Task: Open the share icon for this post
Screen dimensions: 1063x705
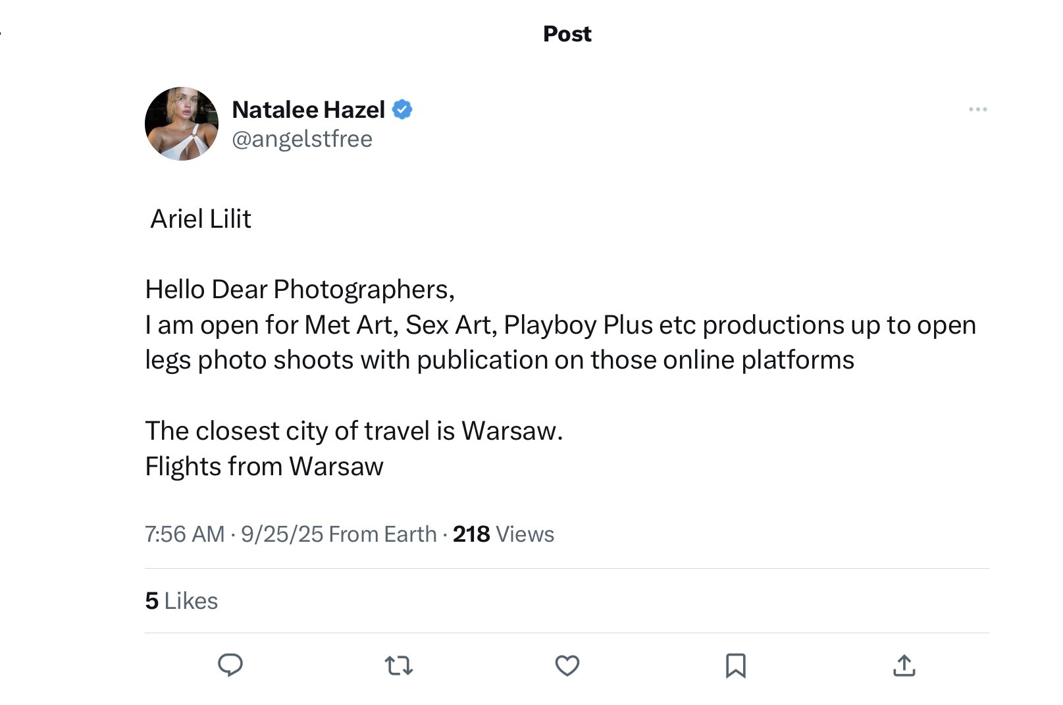Action: pos(904,666)
